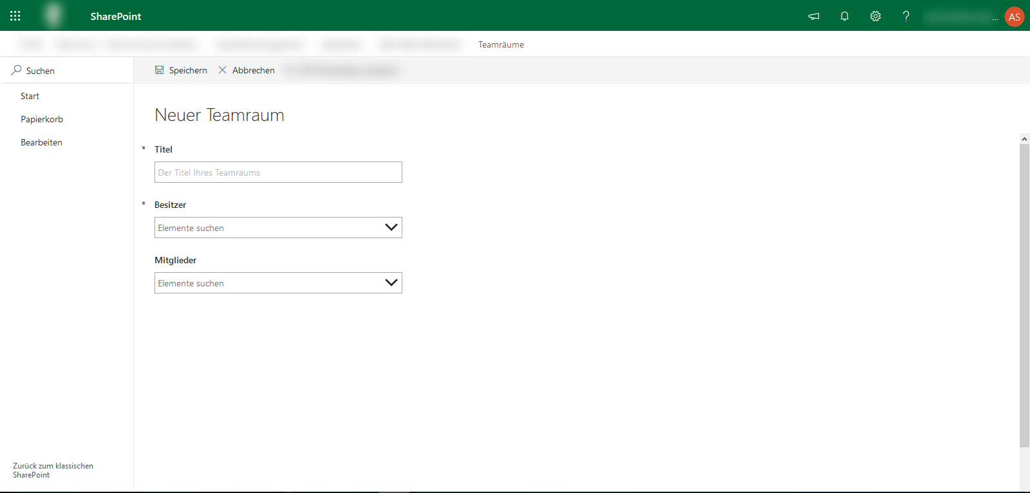This screenshot has height=493, width=1030.
Task: Click Abbrechen to cancel the form
Action: coord(247,70)
